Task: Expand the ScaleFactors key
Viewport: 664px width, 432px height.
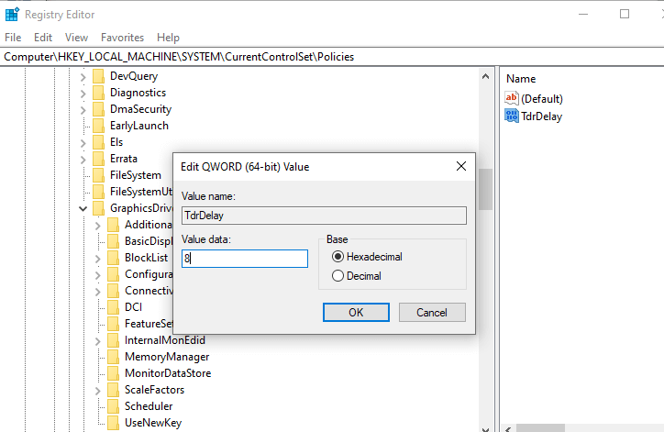Action: [x=98, y=391]
